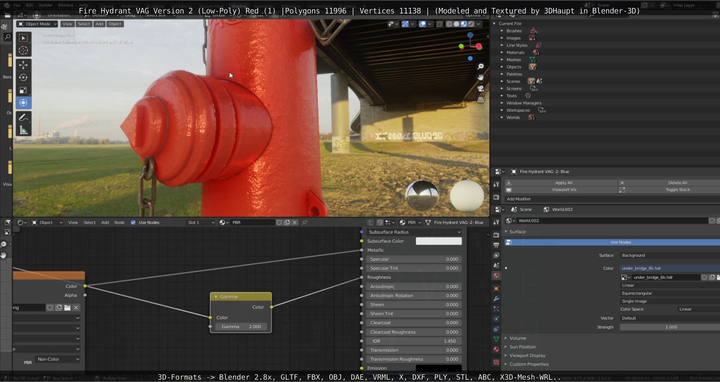
Task: Click the Subsurface Color swatch
Action: coord(439,241)
